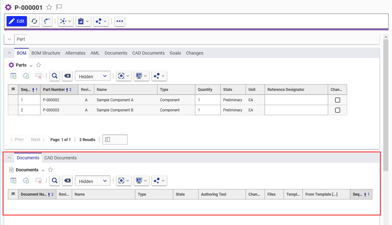Image resolution: width=392 pixels, height=225 pixels.
Task: Tick the Changes checkbox for P-000003 row
Action: tap(338, 110)
